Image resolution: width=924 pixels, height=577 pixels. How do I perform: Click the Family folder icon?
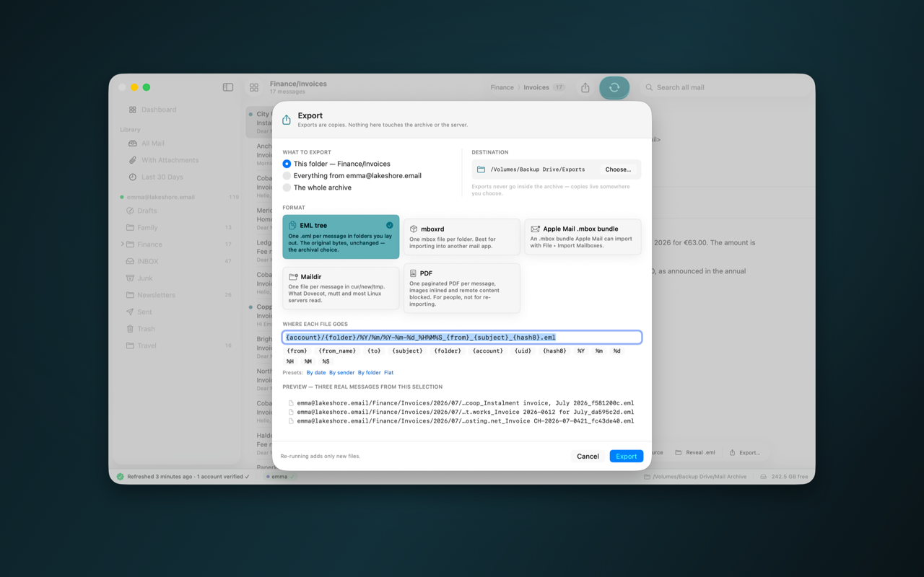tap(130, 227)
